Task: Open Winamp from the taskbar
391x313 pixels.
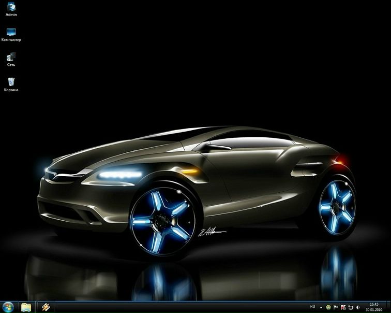Action: 46,307
